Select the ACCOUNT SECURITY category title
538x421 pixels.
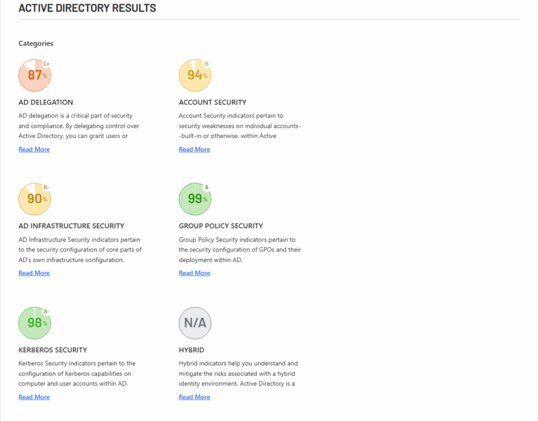point(212,102)
